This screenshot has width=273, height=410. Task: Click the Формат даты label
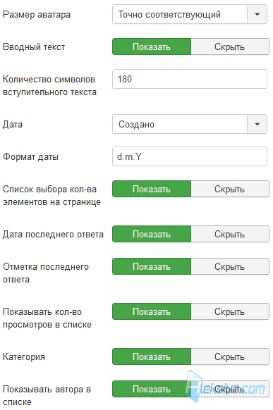point(30,157)
